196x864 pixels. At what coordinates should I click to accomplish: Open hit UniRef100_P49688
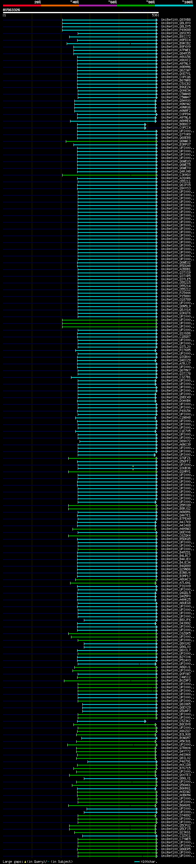tap(175, 30)
